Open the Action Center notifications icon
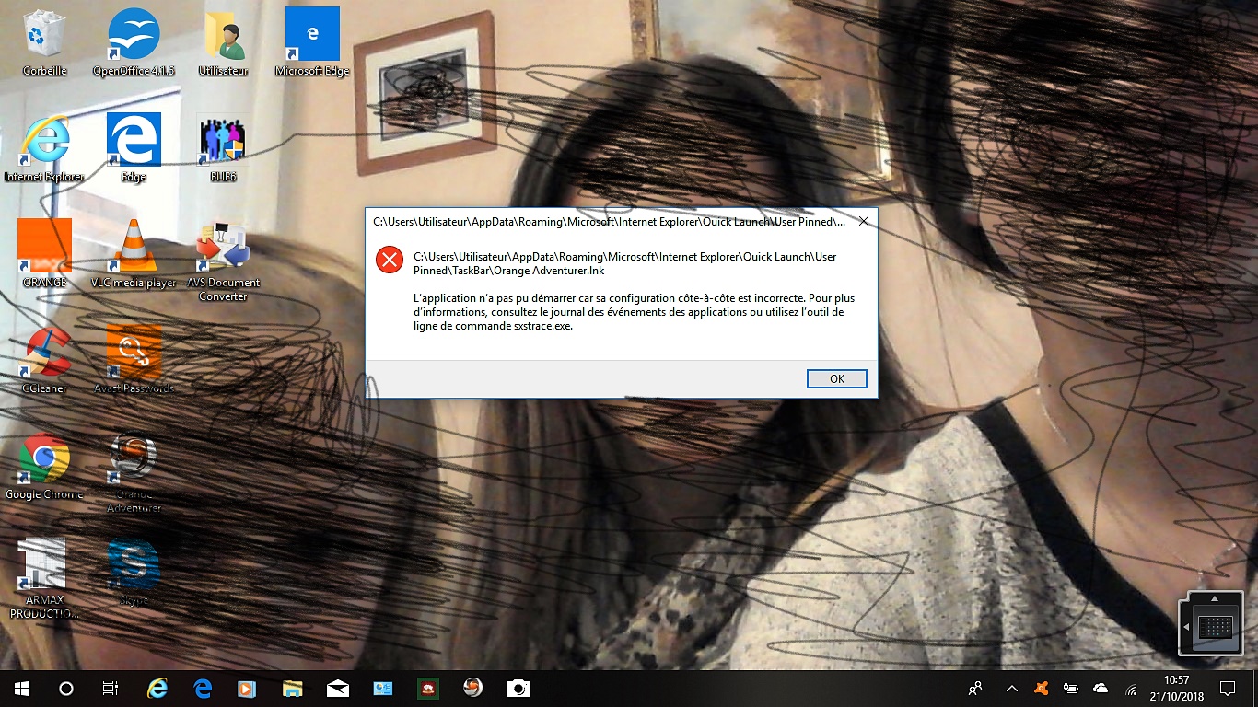 click(x=1227, y=689)
